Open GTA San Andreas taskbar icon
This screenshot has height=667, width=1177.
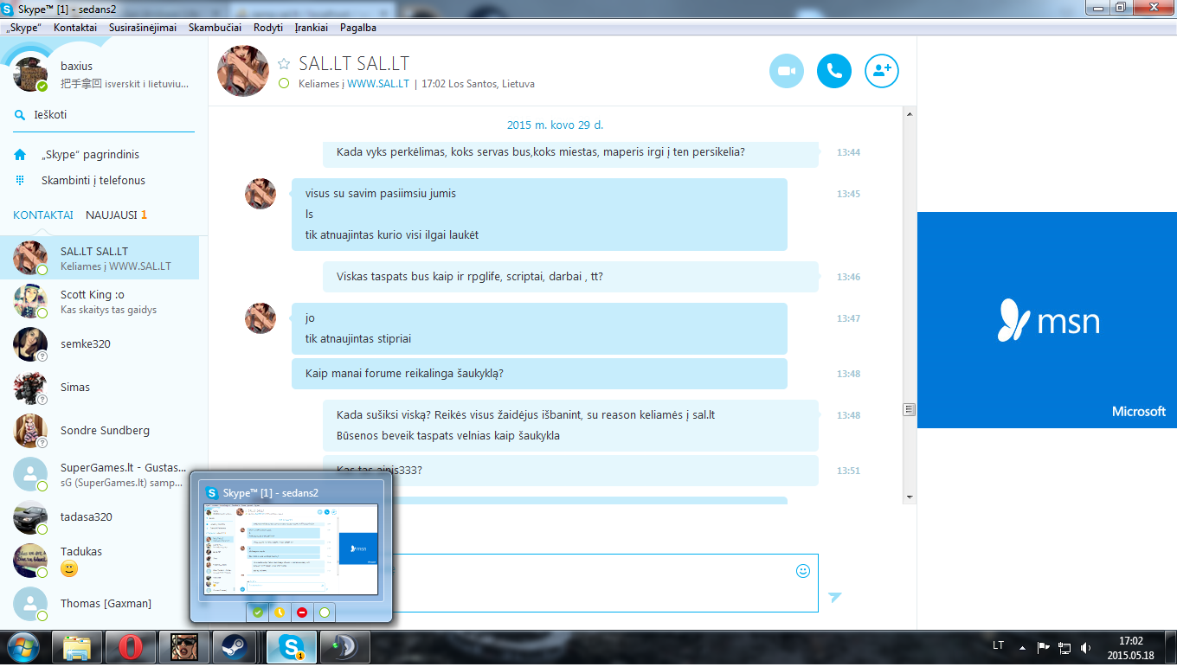click(184, 647)
